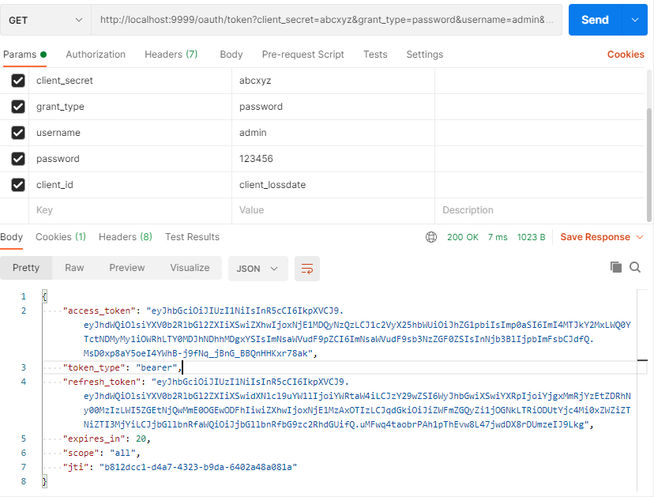654x497 pixels.
Task: Click the request URL field
Action: 326,20
